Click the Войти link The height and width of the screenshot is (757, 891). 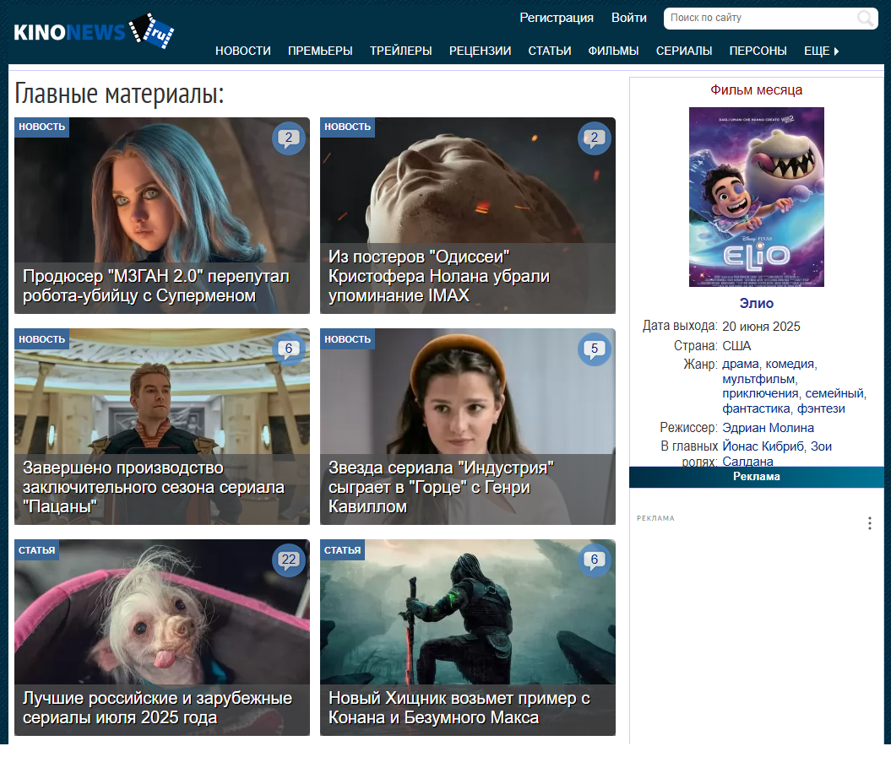tap(628, 19)
